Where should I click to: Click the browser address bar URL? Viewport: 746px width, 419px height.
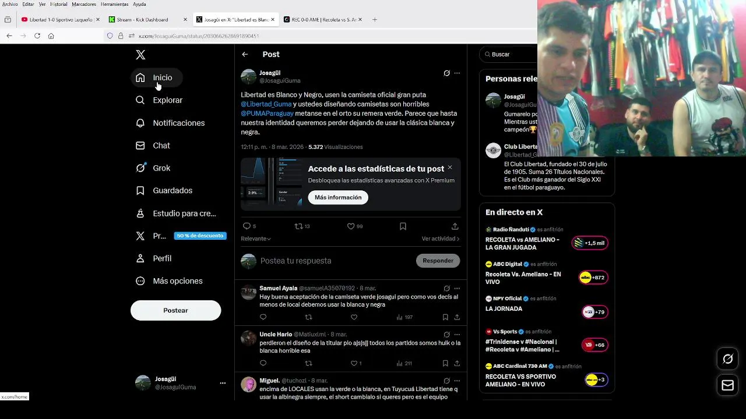pyautogui.click(x=199, y=36)
